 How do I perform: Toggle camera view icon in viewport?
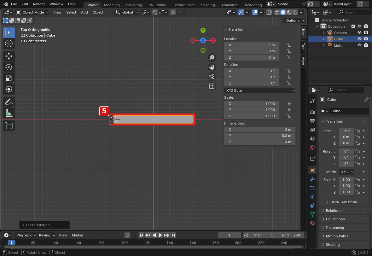(212, 77)
